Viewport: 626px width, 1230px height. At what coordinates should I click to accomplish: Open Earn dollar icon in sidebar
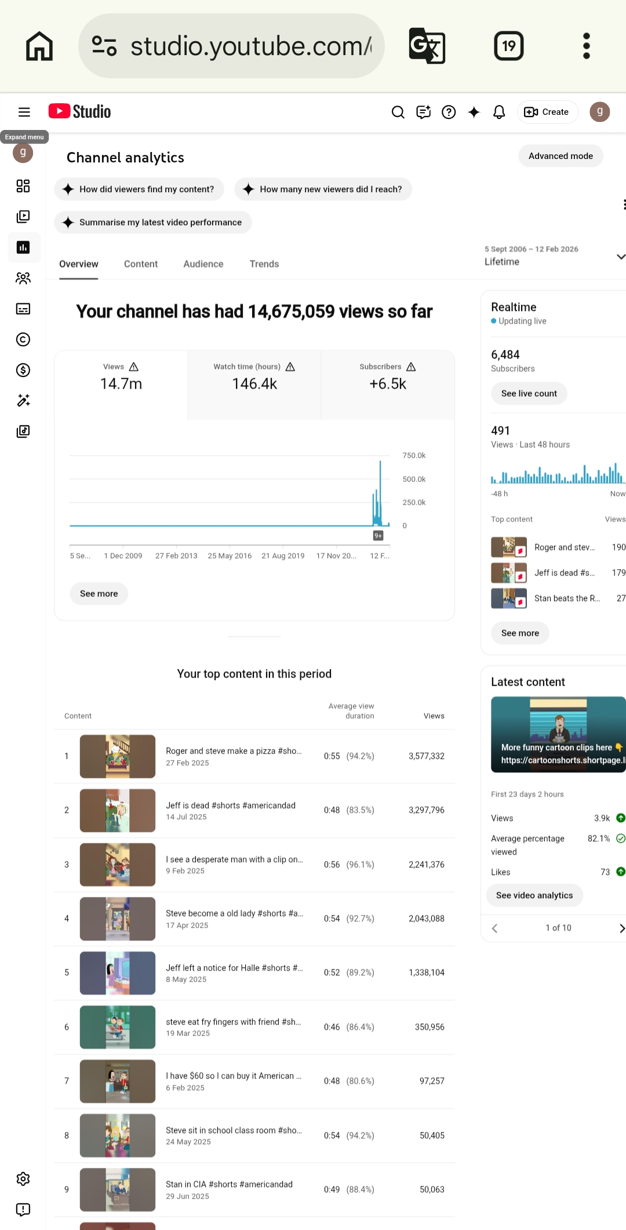[x=23, y=370]
